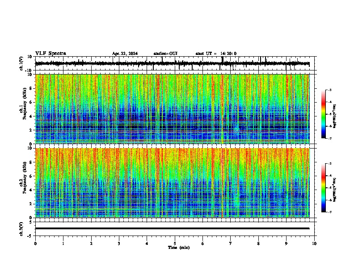Click the "ch.1(V)" waveform axis label
The height and width of the screenshot is (273, 354).
[x=21, y=63]
